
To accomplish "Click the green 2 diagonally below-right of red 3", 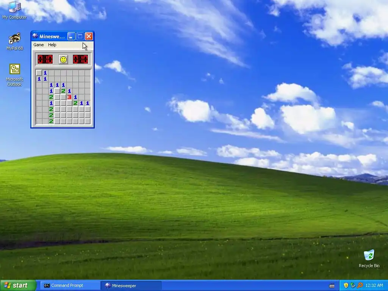I will pyautogui.click(x=75, y=103).
